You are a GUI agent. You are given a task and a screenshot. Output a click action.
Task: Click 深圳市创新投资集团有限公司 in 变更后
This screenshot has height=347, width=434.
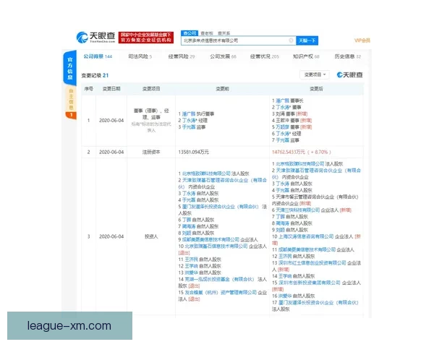click(309, 283)
